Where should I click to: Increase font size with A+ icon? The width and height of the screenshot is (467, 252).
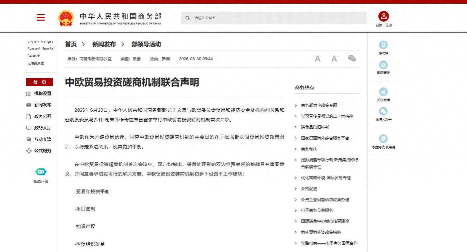335,59
